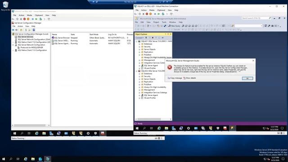The height and width of the screenshot is (162, 288).
Task: Open host Windows Start menu
Action: [x=4, y=159]
